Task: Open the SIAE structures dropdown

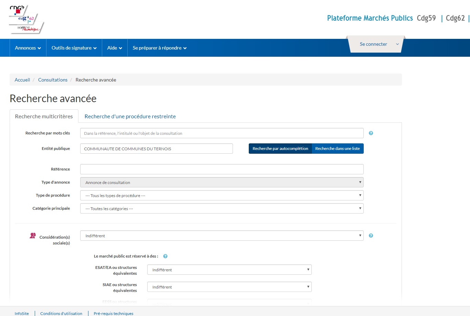Action: pos(229,287)
